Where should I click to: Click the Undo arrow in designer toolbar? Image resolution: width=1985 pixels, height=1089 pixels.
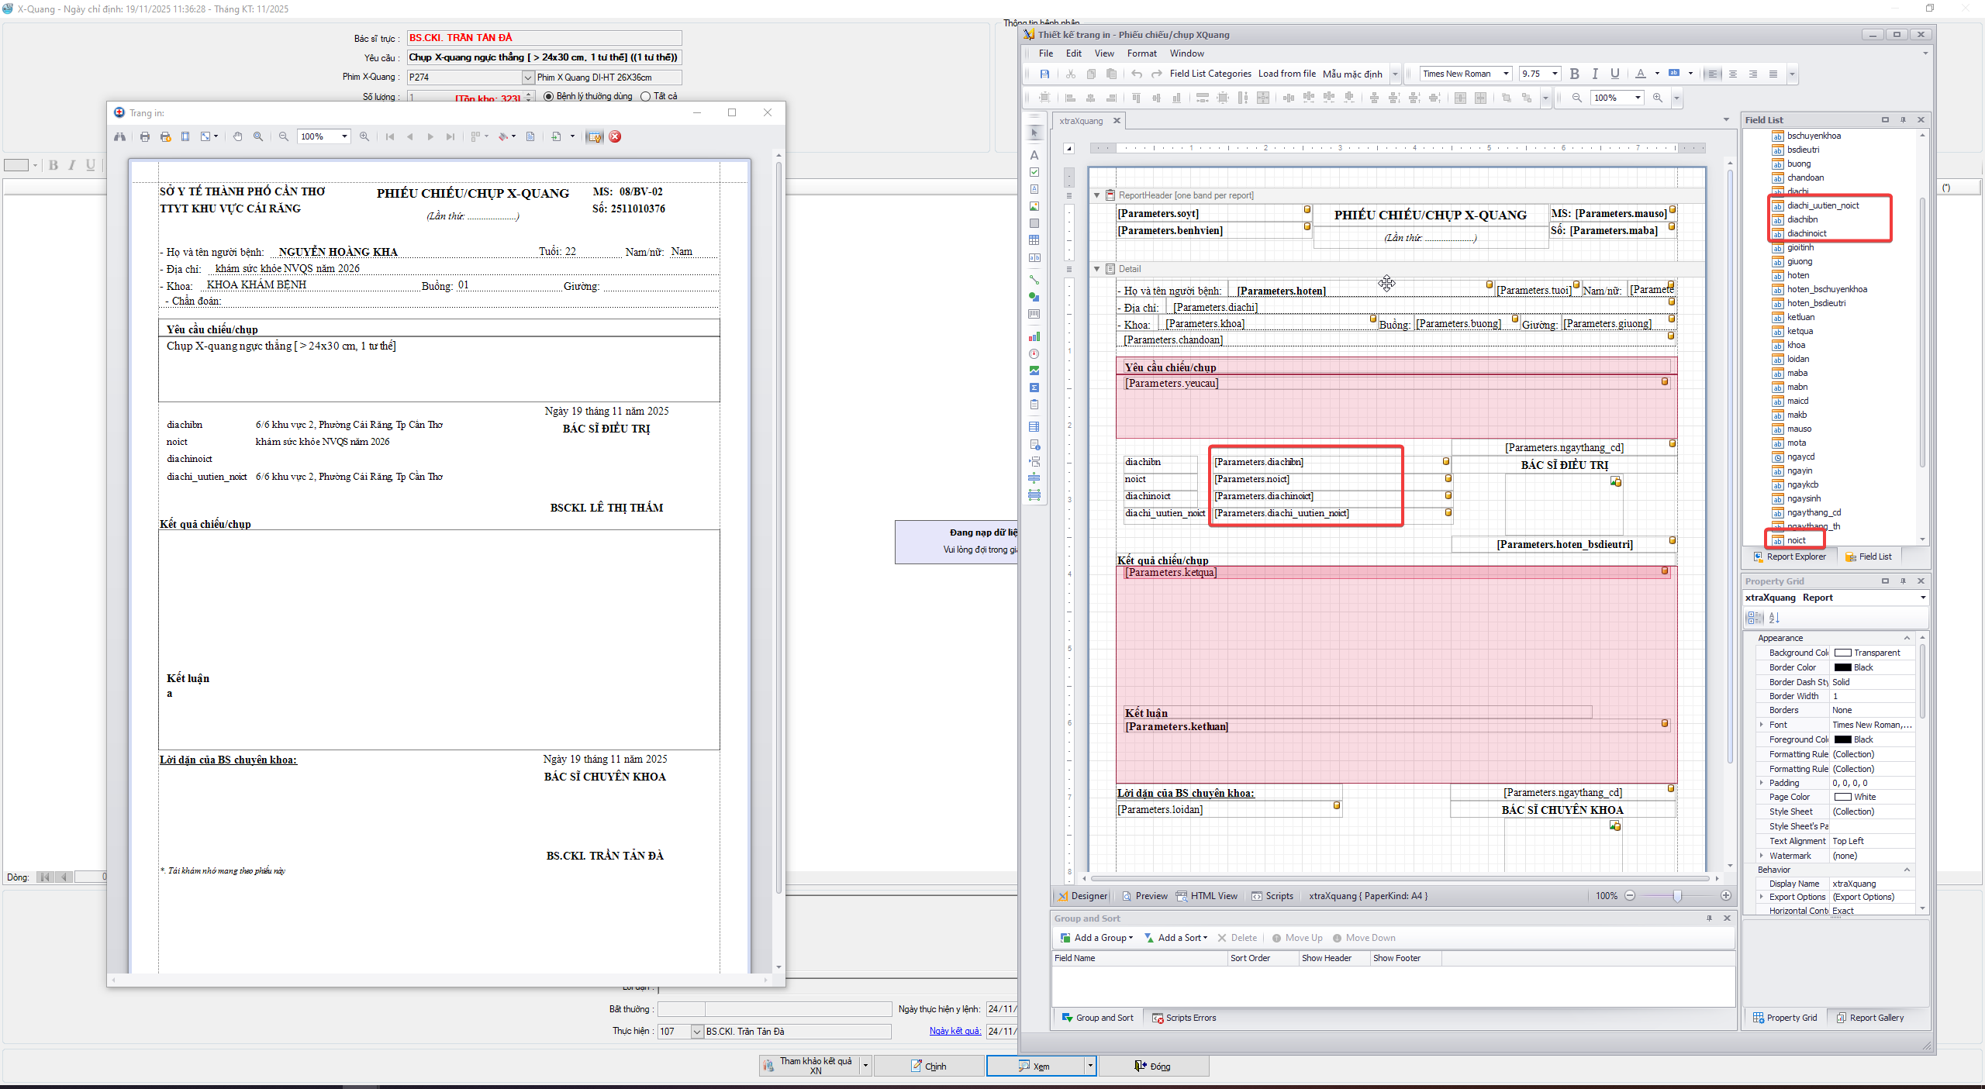[1137, 74]
